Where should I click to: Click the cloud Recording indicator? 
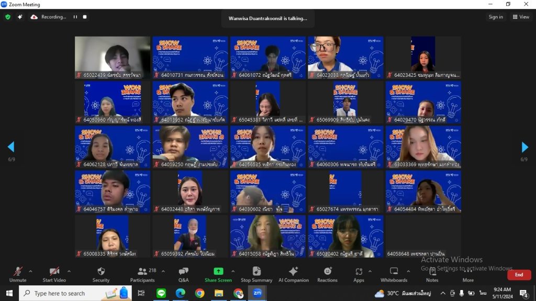tap(49, 17)
